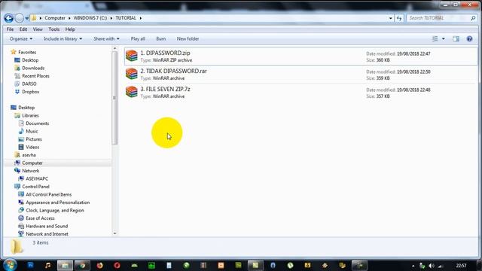Open Ease of Access
Image resolution: width=482 pixels, height=271 pixels.
click(40, 218)
